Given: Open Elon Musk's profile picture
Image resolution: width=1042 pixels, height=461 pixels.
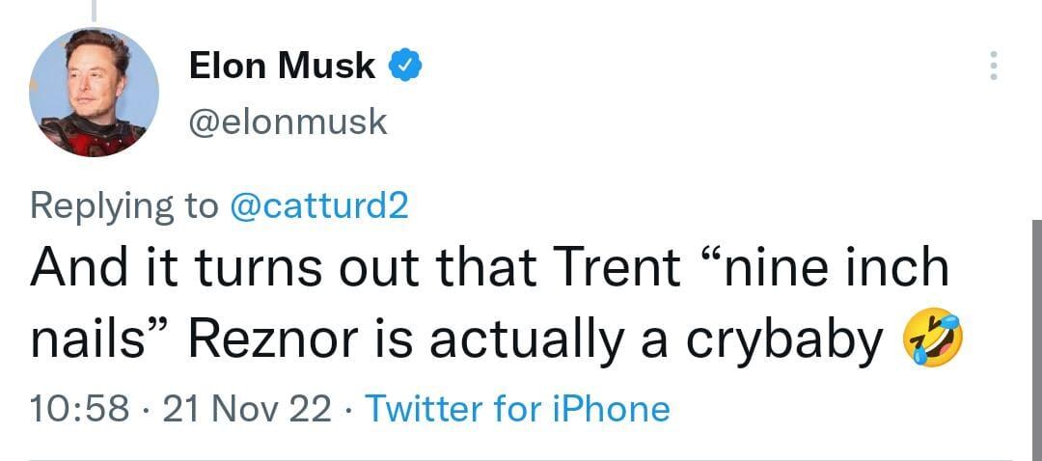Looking at the screenshot, I should (94, 93).
